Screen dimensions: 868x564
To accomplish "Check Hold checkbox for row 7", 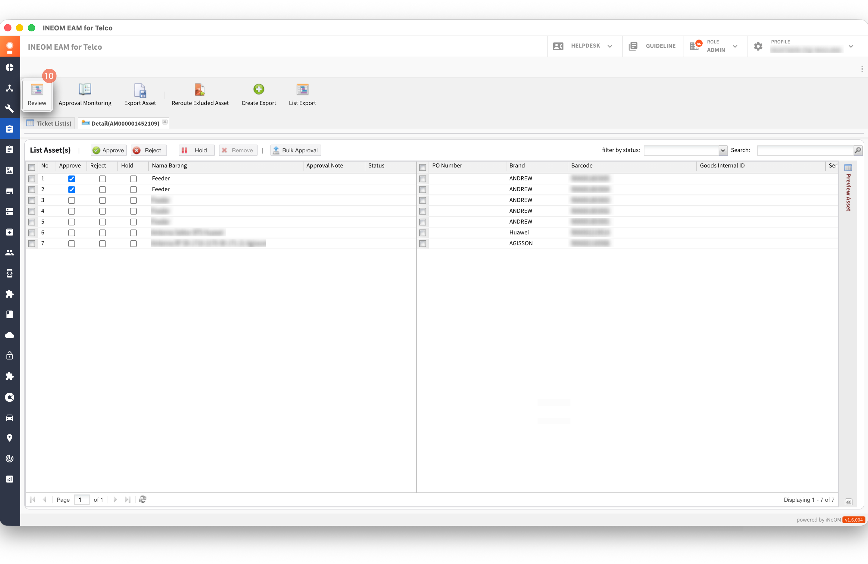I will click(133, 243).
